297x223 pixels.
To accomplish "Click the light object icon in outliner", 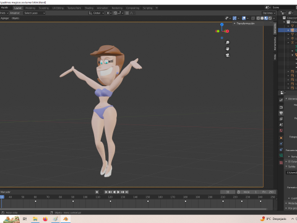I will [292, 38].
